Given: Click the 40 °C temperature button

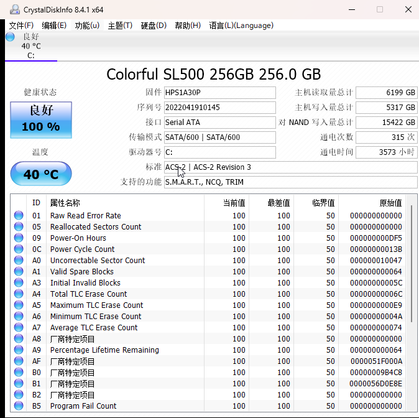Looking at the screenshot, I should click(x=41, y=174).
